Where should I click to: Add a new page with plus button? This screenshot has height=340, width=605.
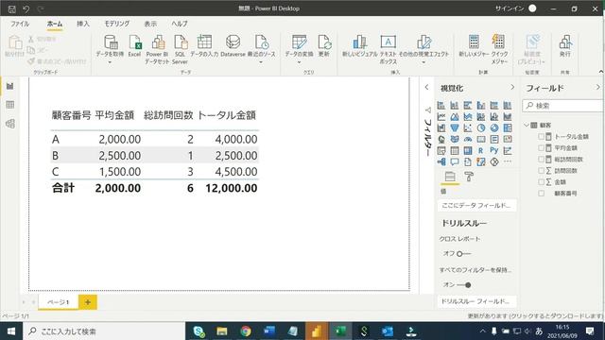click(x=88, y=302)
